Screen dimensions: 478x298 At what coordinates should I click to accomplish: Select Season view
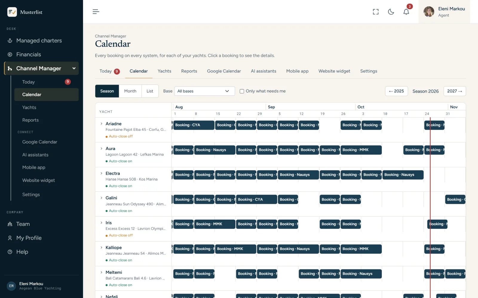[x=107, y=91]
